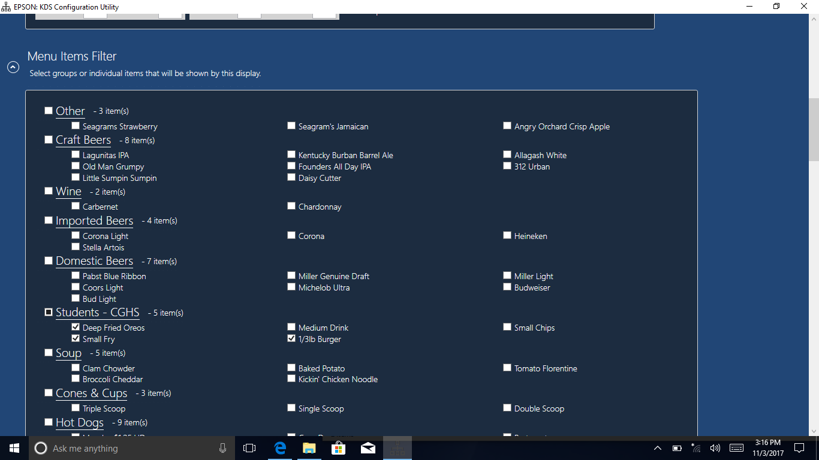Check Heineken under Imported Beers
The height and width of the screenshot is (460, 819).
pyautogui.click(x=507, y=235)
